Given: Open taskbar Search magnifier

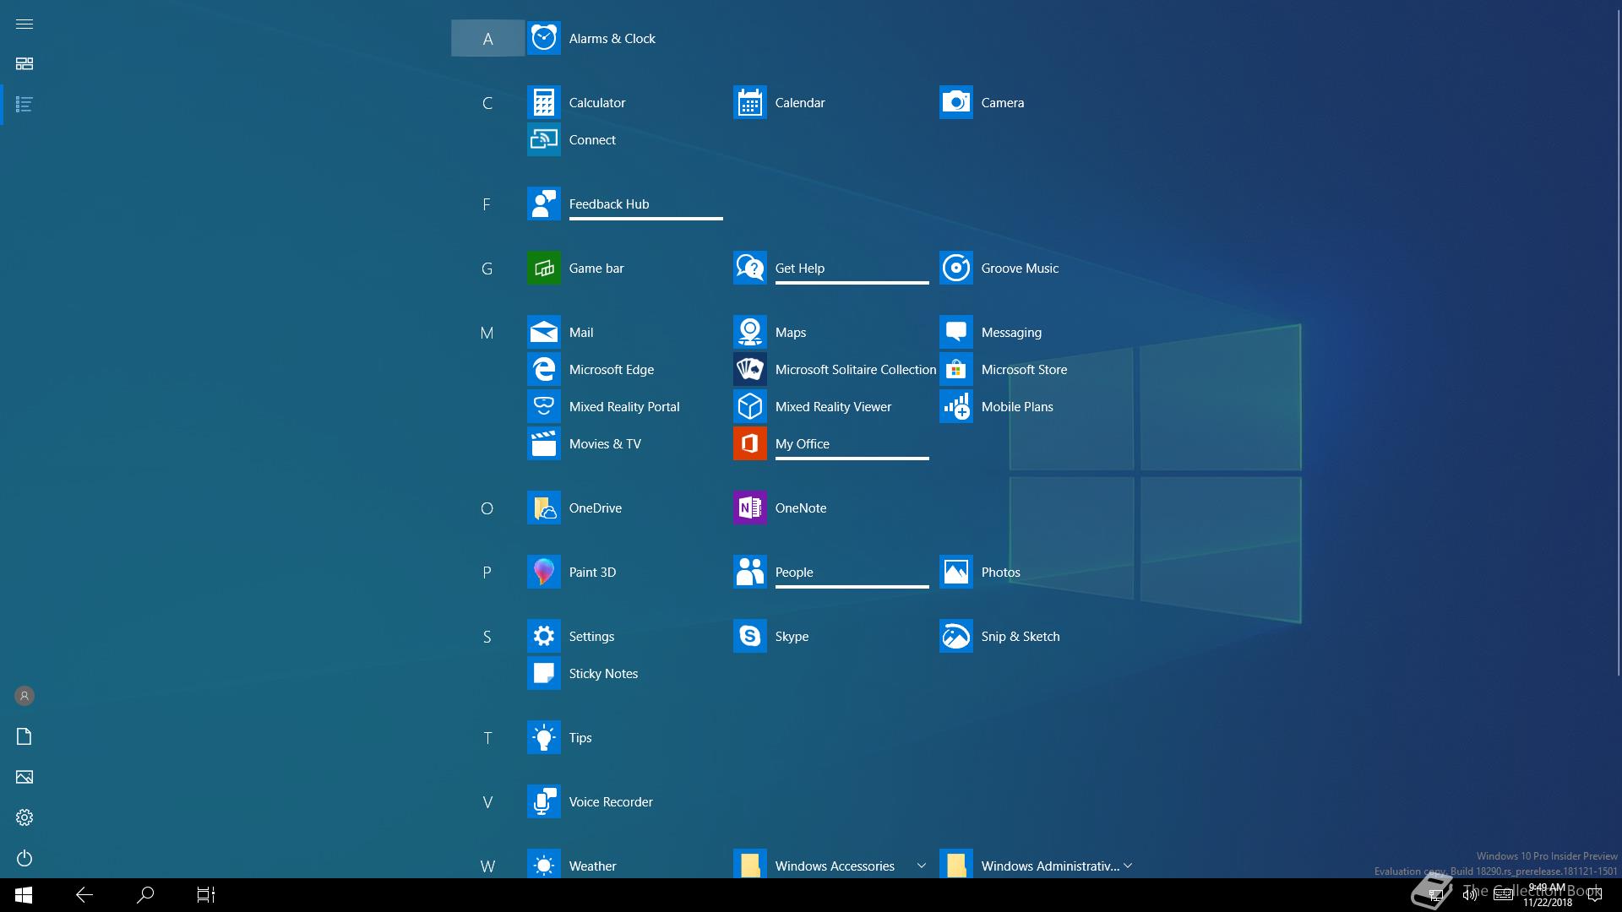Looking at the screenshot, I should pos(145,895).
